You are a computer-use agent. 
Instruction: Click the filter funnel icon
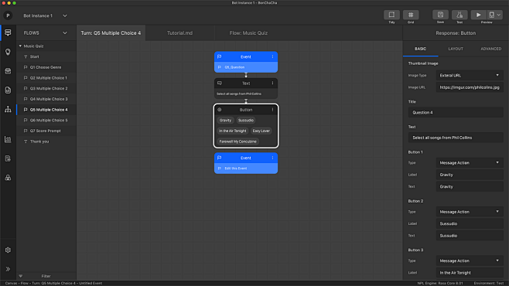[20, 276]
